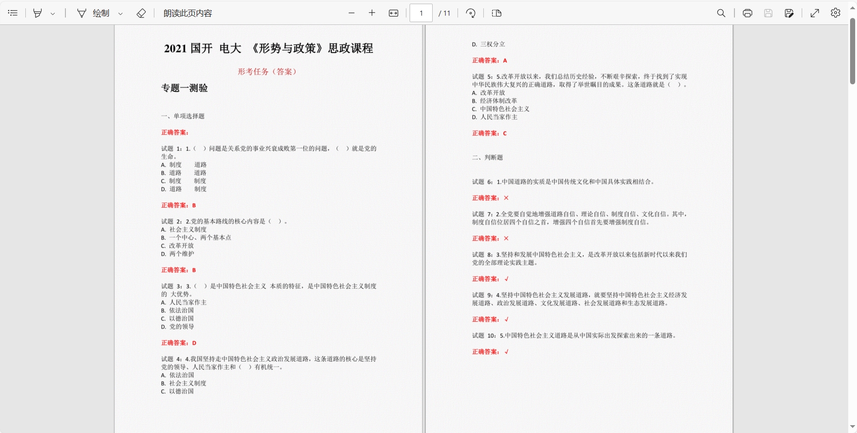Click option C. 以德治国 in question 4

click(177, 391)
